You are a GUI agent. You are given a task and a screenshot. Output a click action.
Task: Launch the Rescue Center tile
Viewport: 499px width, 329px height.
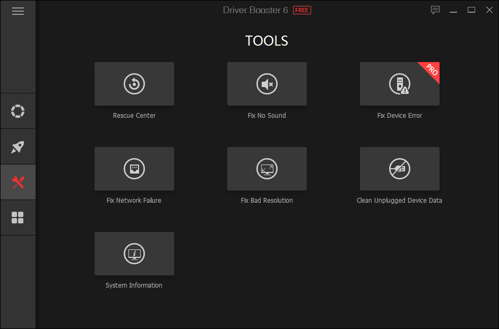click(x=134, y=84)
